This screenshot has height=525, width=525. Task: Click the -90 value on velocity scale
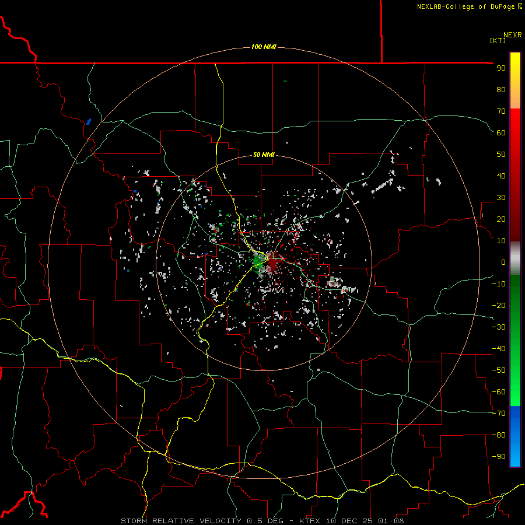[x=499, y=457]
